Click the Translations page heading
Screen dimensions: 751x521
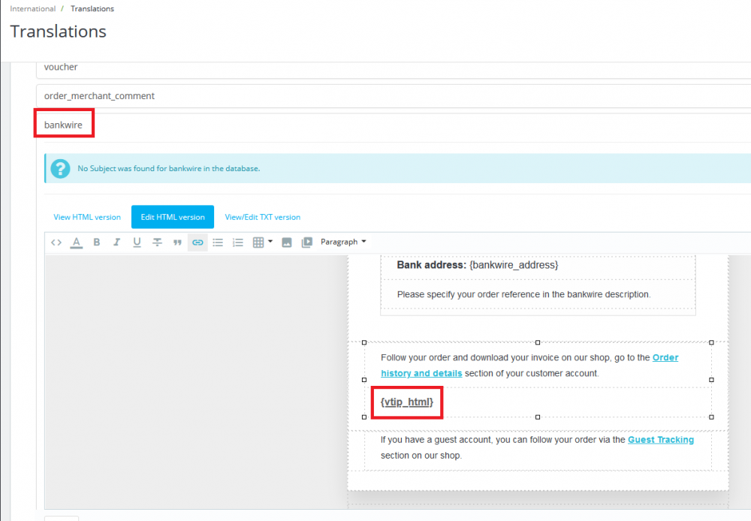coord(58,32)
